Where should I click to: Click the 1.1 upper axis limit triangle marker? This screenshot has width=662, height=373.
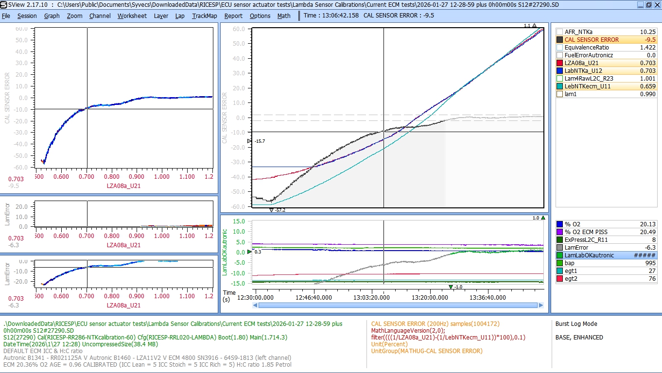[x=535, y=26]
